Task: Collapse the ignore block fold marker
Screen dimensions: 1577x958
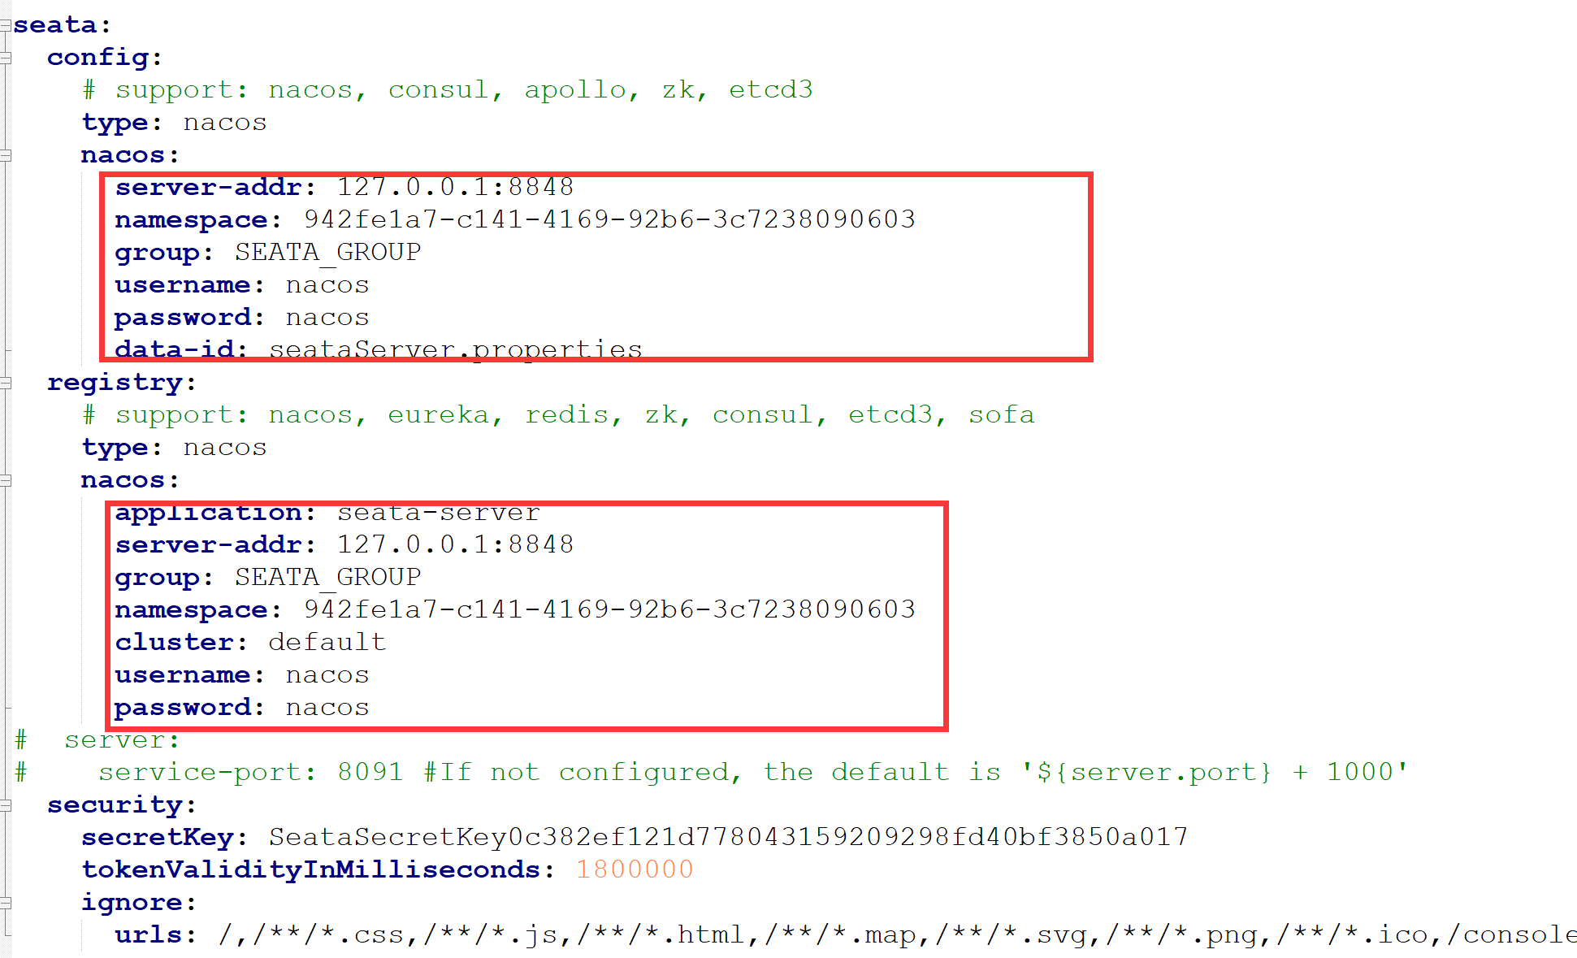Action: (5, 903)
